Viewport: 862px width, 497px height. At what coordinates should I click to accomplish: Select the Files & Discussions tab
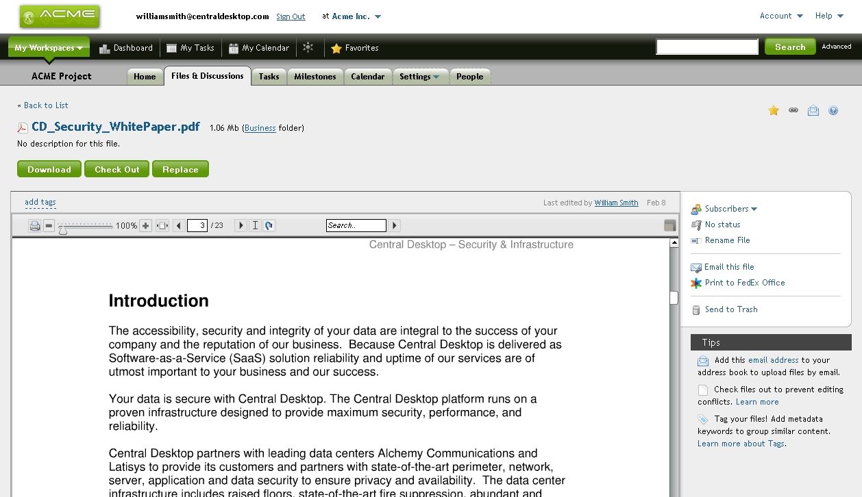click(x=208, y=76)
